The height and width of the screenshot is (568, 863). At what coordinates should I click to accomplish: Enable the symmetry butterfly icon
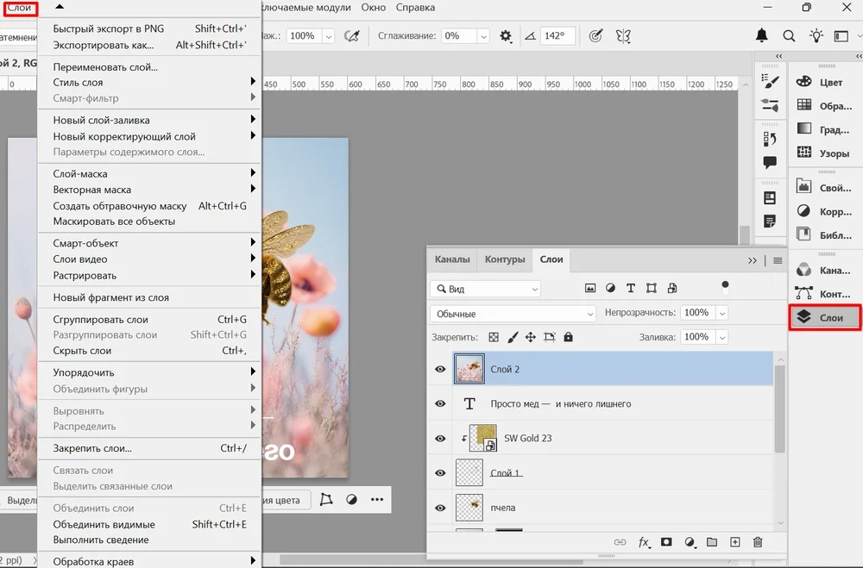(x=623, y=36)
